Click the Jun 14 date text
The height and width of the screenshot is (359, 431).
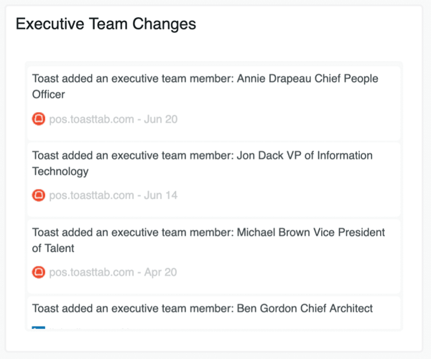pos(161,195)
